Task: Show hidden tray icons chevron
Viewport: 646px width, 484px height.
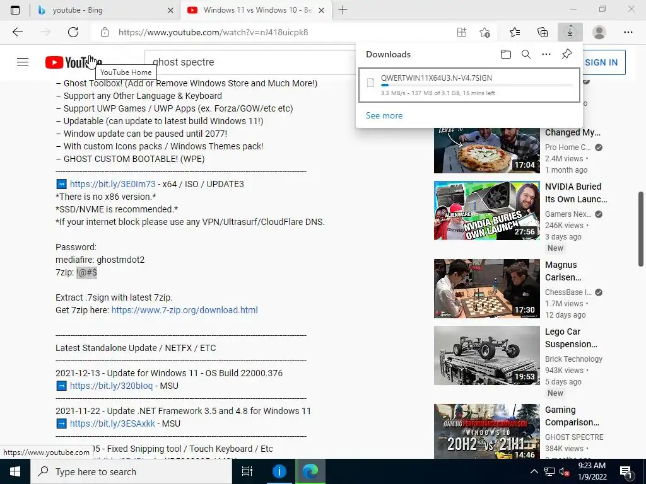Action: click(x=534, y=471)
